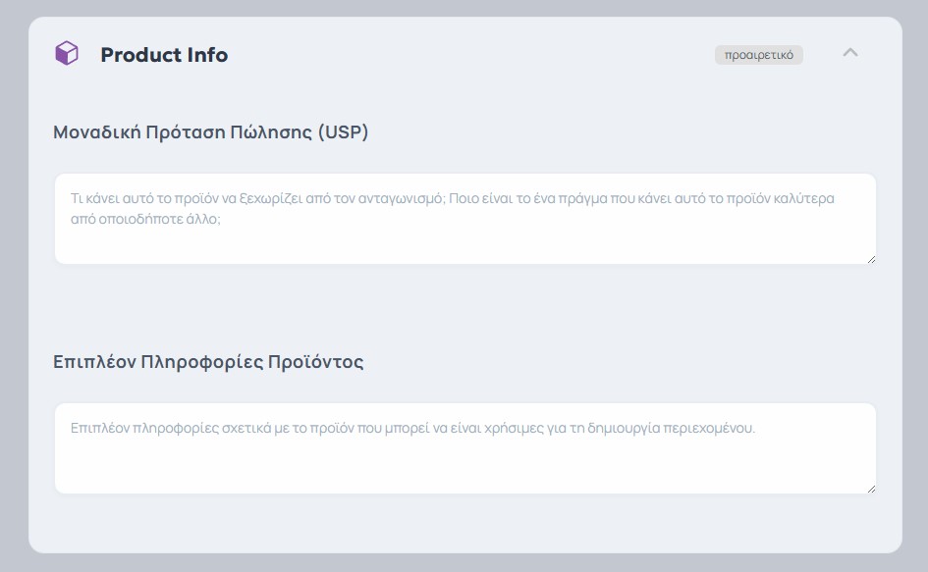The image size is (928, 572).
Task: Click the placeholder line 'από οποιοδήποτε άλλο;'
Action: 145,220
